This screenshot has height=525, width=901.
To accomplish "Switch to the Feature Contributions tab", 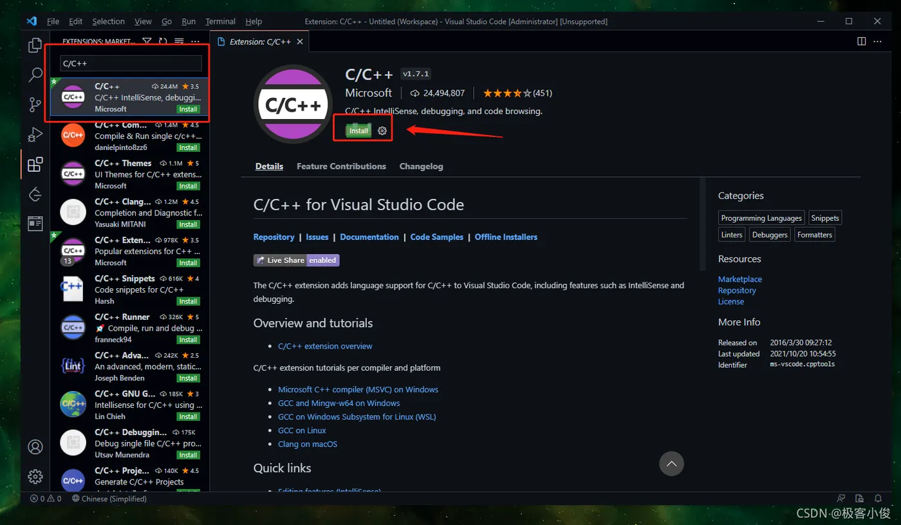I will click(x=341, y=166).
